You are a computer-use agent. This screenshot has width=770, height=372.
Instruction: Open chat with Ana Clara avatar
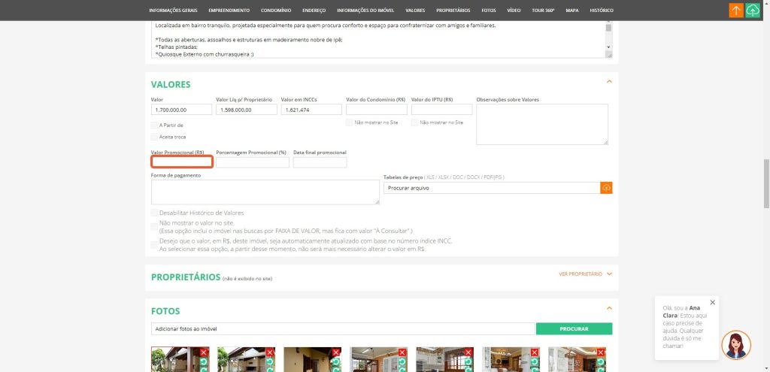click(x=735, y=345)
